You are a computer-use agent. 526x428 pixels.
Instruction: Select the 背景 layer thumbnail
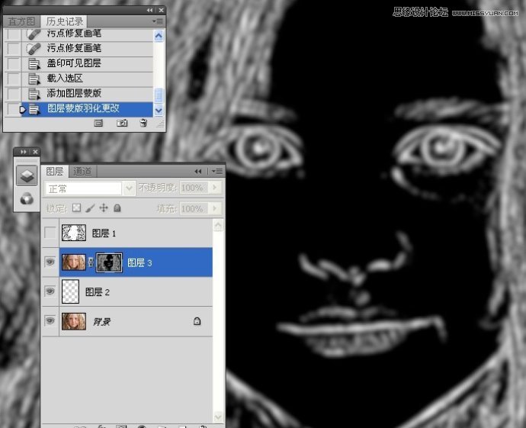(x=74, y=321)
